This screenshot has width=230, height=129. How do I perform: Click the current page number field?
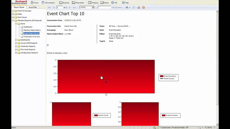click(59, 7)
